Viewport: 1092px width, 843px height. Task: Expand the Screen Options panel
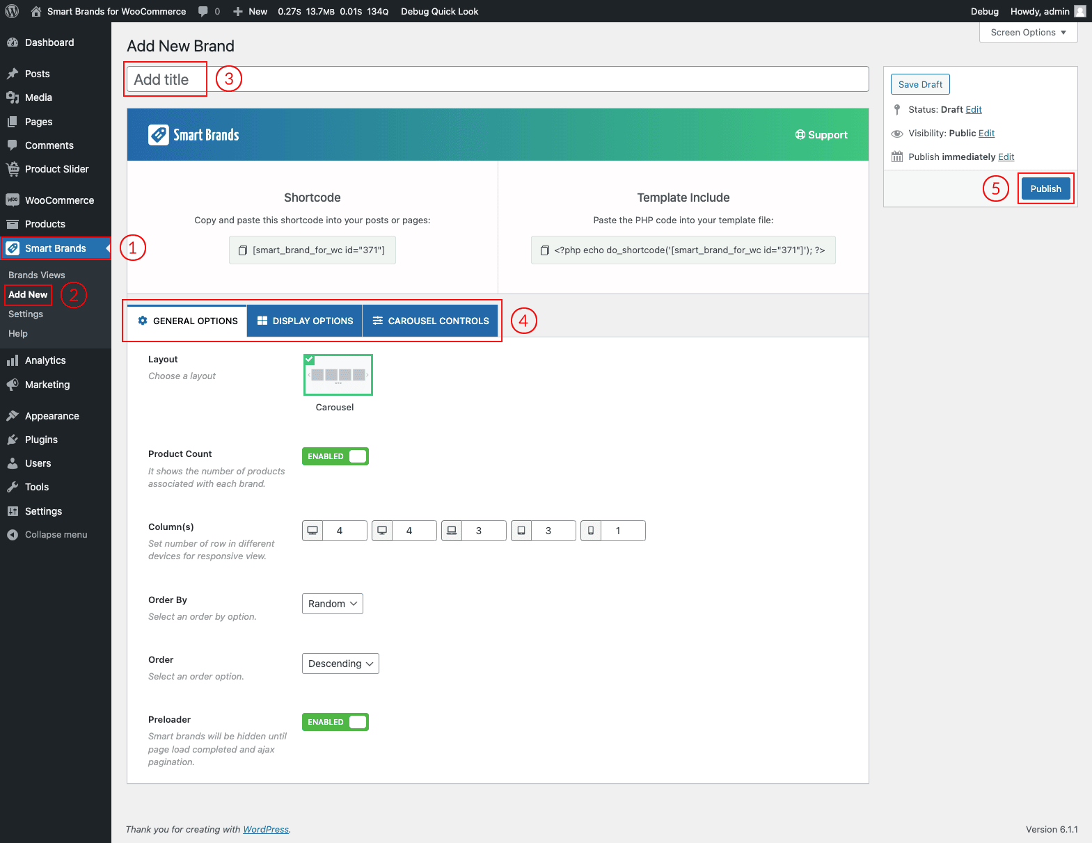[1027, 33]
